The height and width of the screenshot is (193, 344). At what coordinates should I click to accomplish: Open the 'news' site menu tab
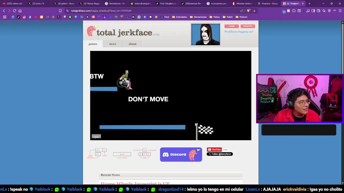pos(113,44)
